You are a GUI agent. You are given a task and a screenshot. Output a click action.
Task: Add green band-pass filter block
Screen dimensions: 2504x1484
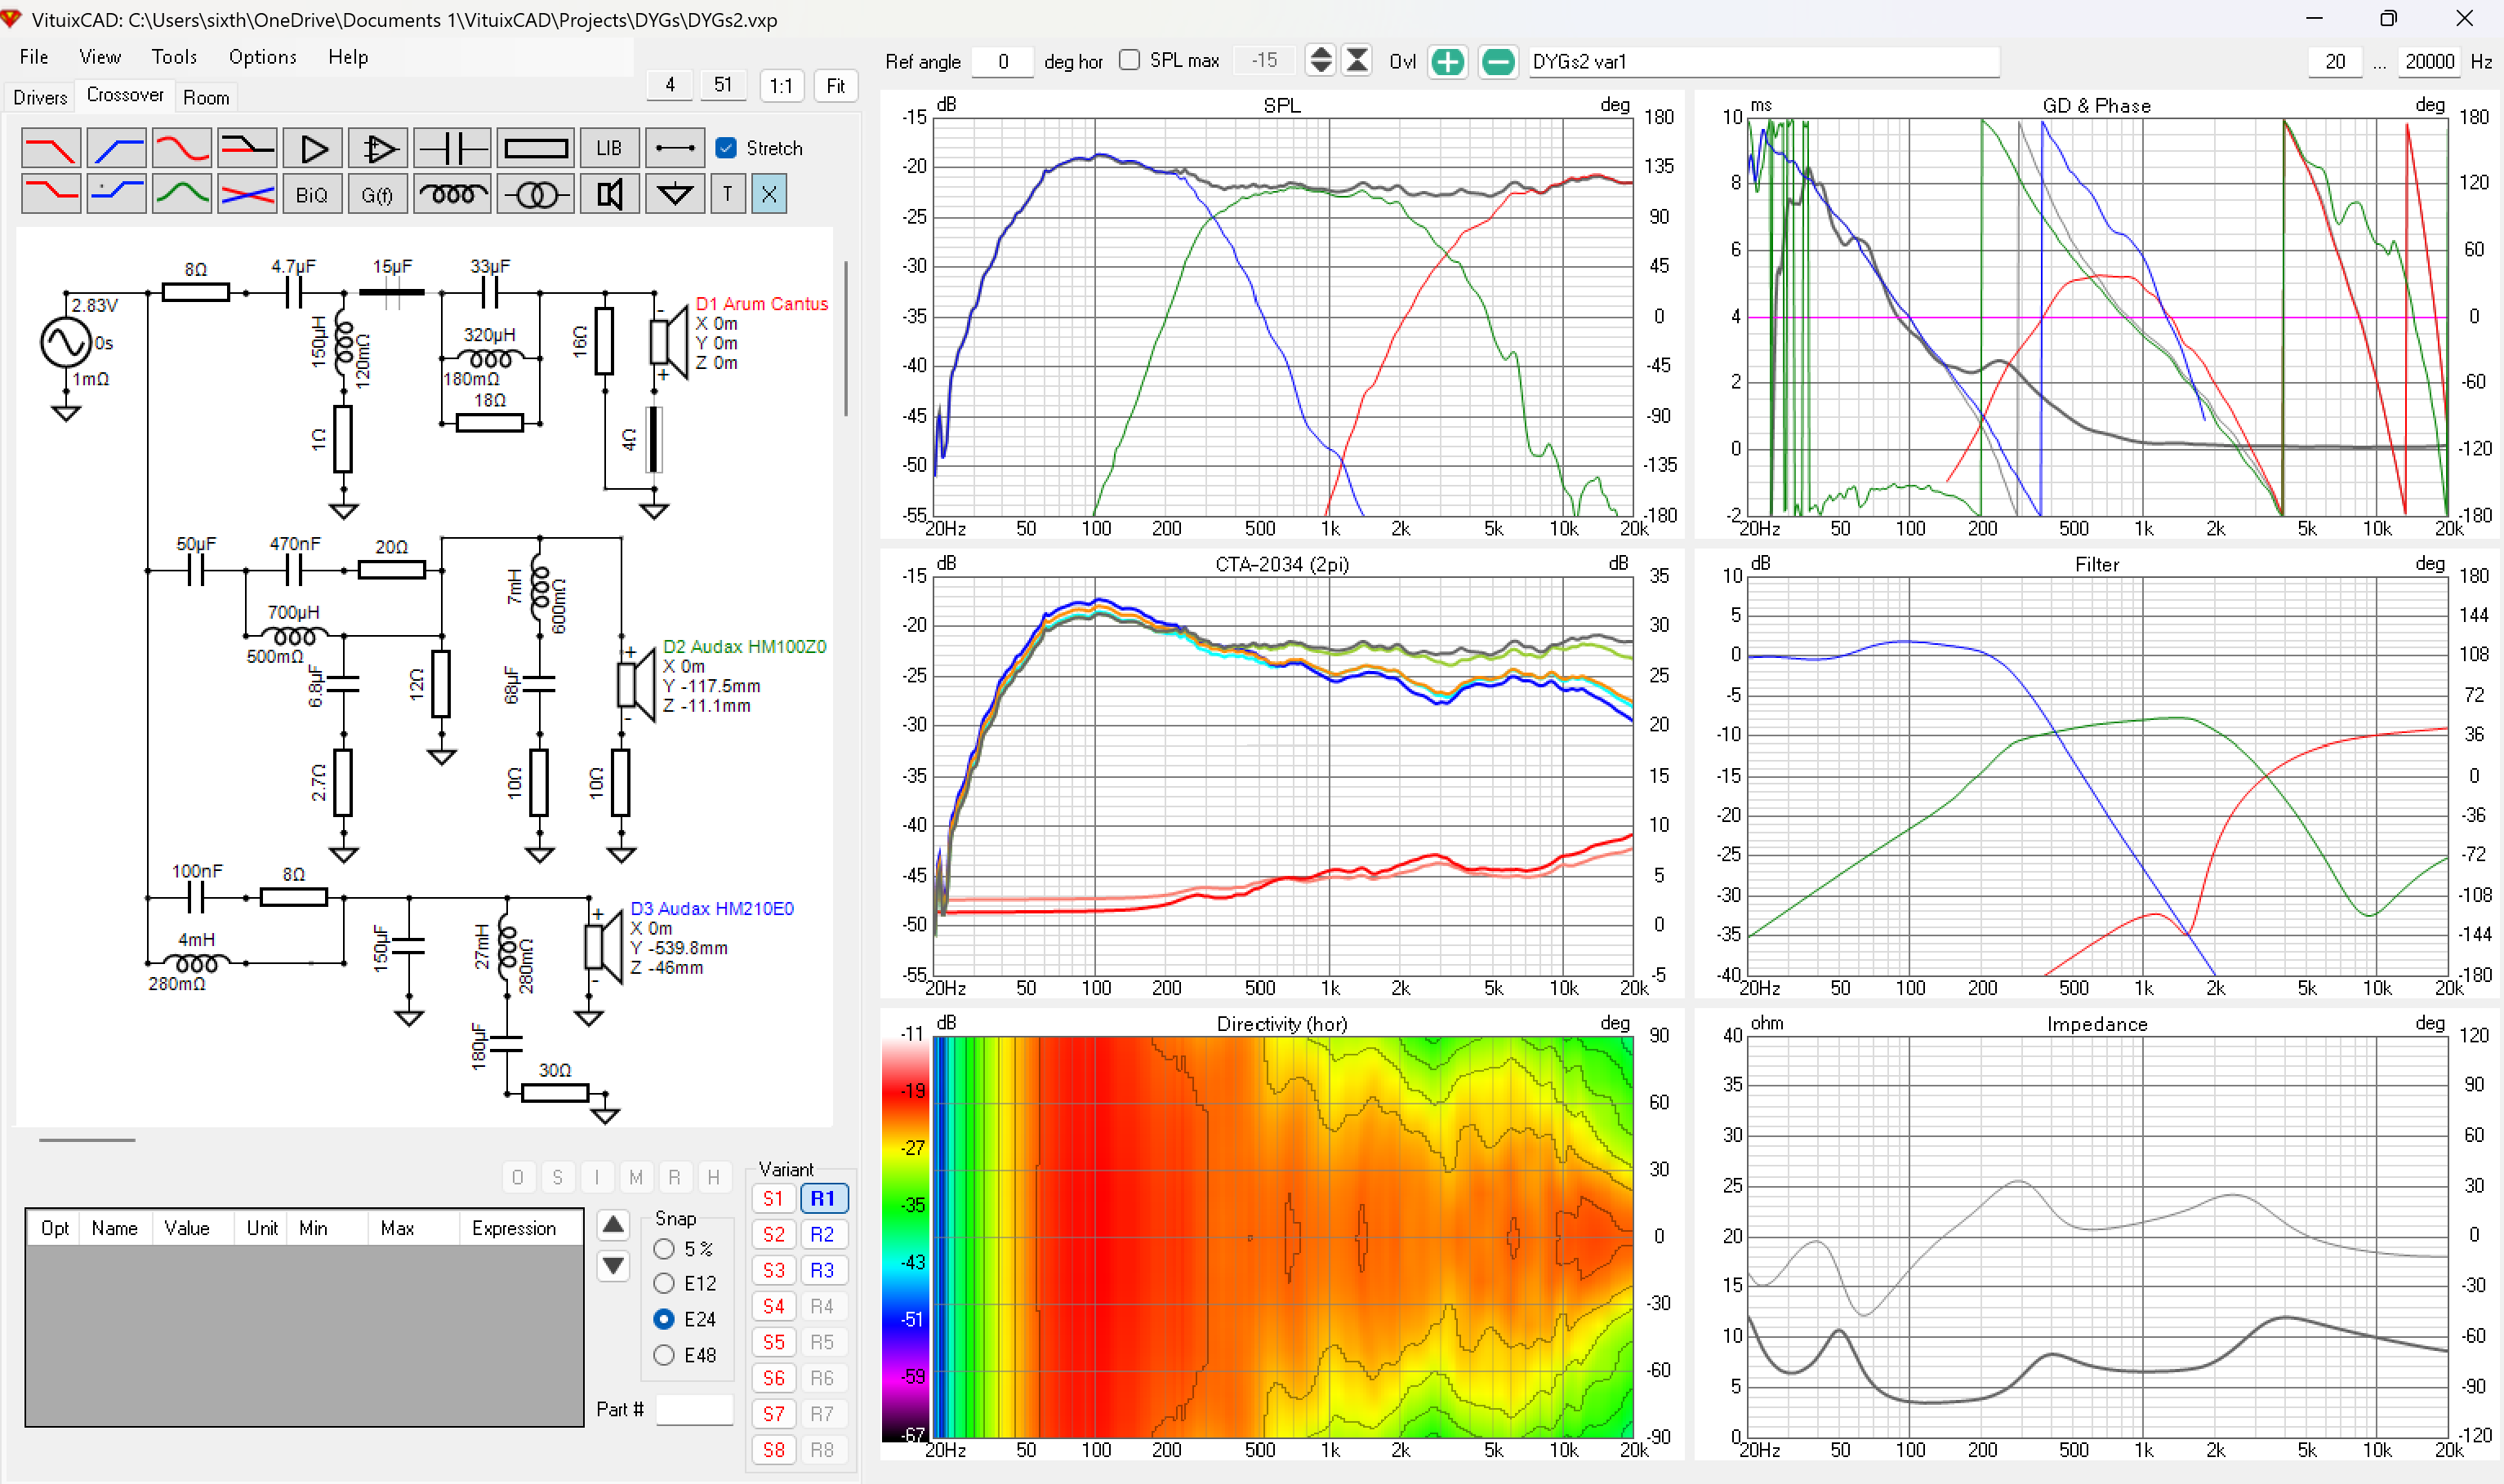pos(181,194)
